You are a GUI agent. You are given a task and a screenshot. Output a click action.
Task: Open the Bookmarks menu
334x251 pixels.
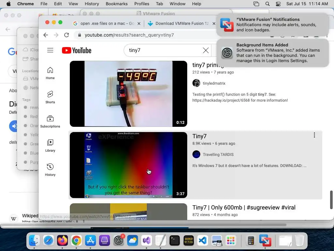coord(116,4)
